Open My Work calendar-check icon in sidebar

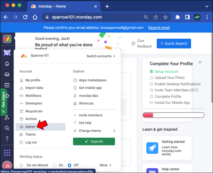[x=7, y=85]
